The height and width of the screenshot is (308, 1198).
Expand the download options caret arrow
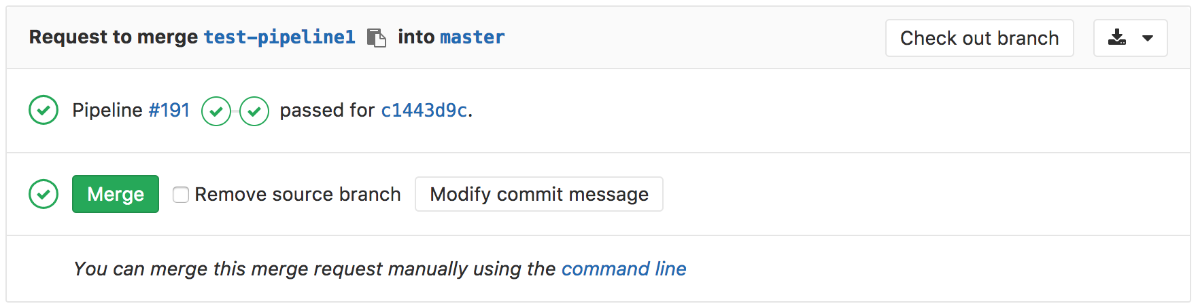(1148, 38)
